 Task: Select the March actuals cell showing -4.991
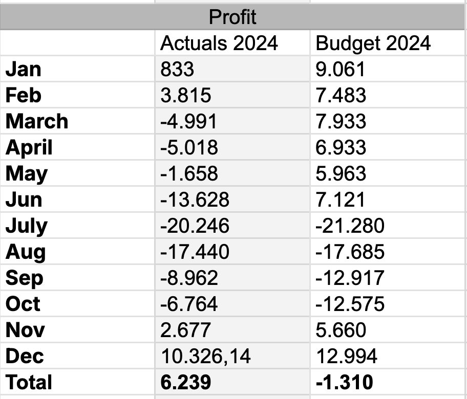pos(231,121)
